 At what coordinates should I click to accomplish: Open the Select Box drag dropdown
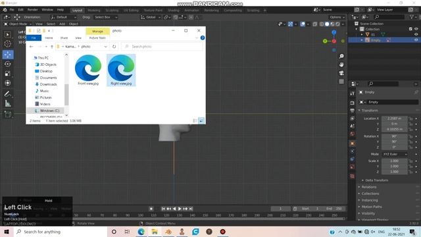[106, 17]
